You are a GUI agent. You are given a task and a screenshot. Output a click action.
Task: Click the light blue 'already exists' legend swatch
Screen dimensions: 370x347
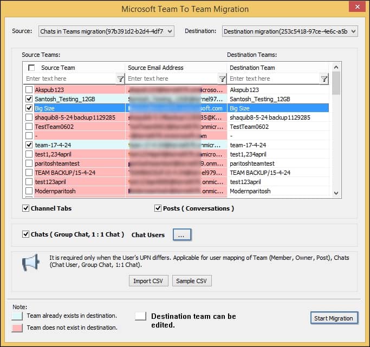[x=17, y=316]
